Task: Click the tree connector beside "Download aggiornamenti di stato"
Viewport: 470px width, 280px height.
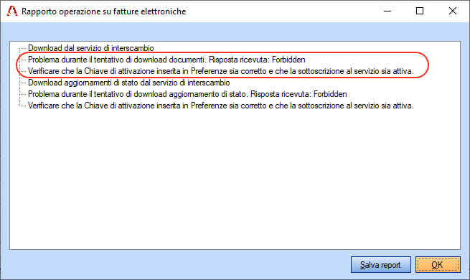Action: (23, 83)
